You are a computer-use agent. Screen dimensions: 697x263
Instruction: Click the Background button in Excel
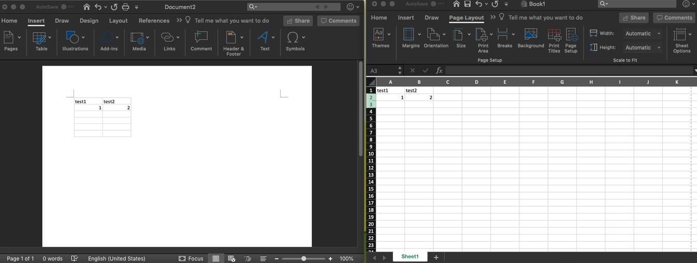coord(531,38)
